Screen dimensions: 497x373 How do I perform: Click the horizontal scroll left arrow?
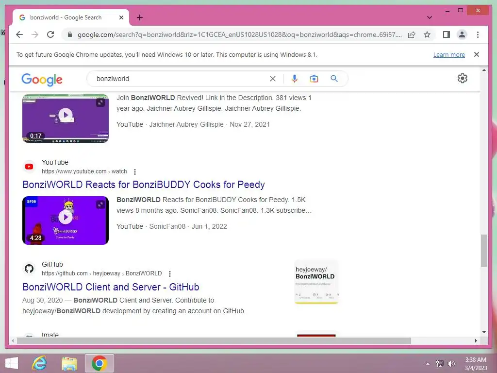coord(13,340)
